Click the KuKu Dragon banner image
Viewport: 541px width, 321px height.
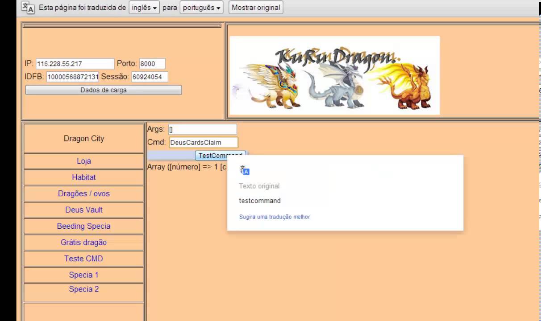pos(334,75)
